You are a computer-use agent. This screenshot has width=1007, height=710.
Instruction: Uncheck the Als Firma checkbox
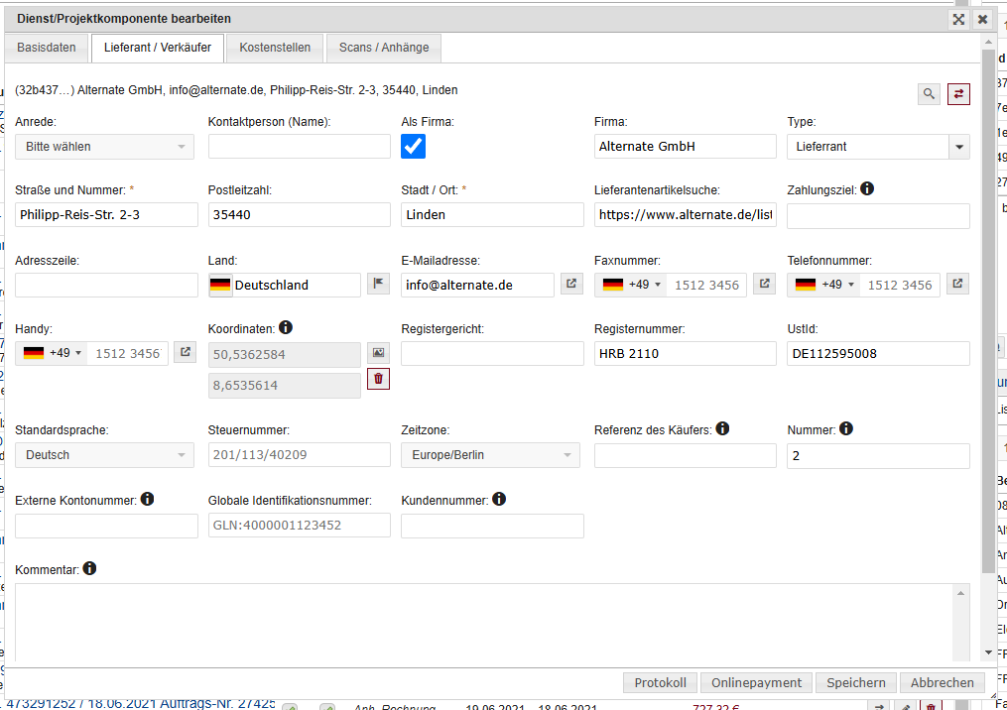coord(413,147)
